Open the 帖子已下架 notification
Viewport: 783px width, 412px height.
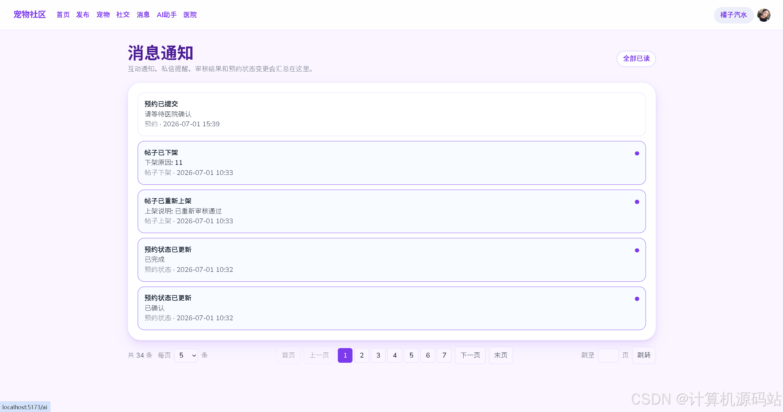click(x=392, y=163)
